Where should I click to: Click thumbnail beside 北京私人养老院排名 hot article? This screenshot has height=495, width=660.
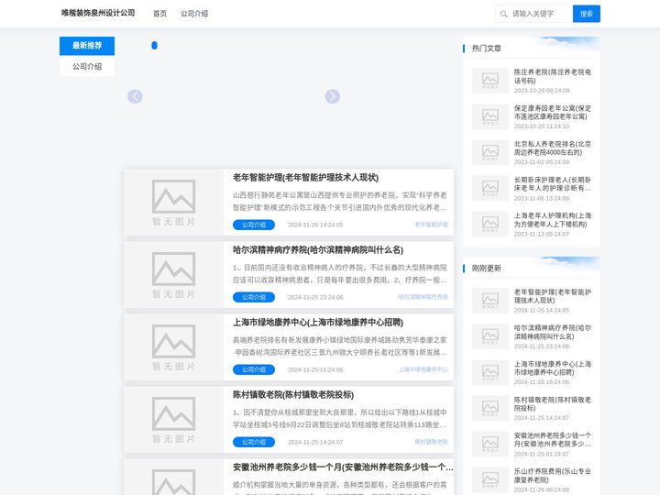[489, 152]
